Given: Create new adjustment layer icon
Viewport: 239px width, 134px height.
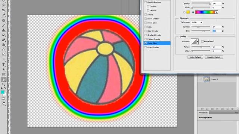Looking at the screenshot, I should 217,109.
